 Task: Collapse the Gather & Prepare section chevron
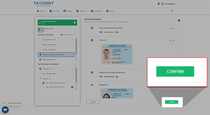point(75,35)
